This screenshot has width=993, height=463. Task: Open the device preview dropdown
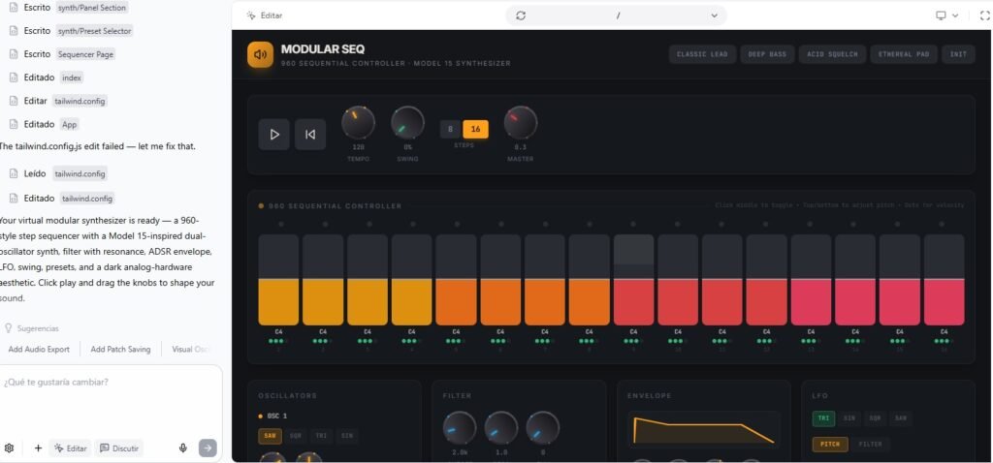pyautogui.click(x=946, y=15)
